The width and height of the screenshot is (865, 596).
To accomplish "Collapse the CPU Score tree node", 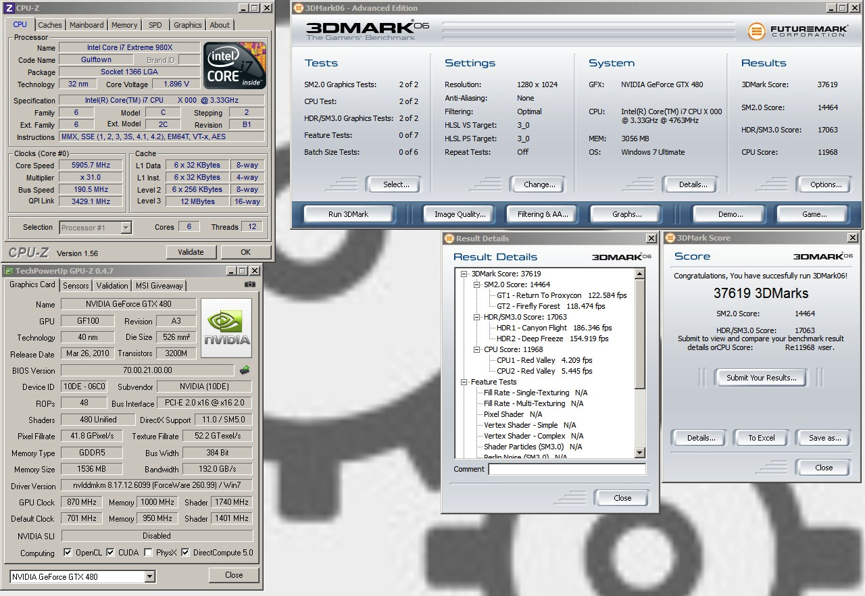I will [x=476, y=349].
